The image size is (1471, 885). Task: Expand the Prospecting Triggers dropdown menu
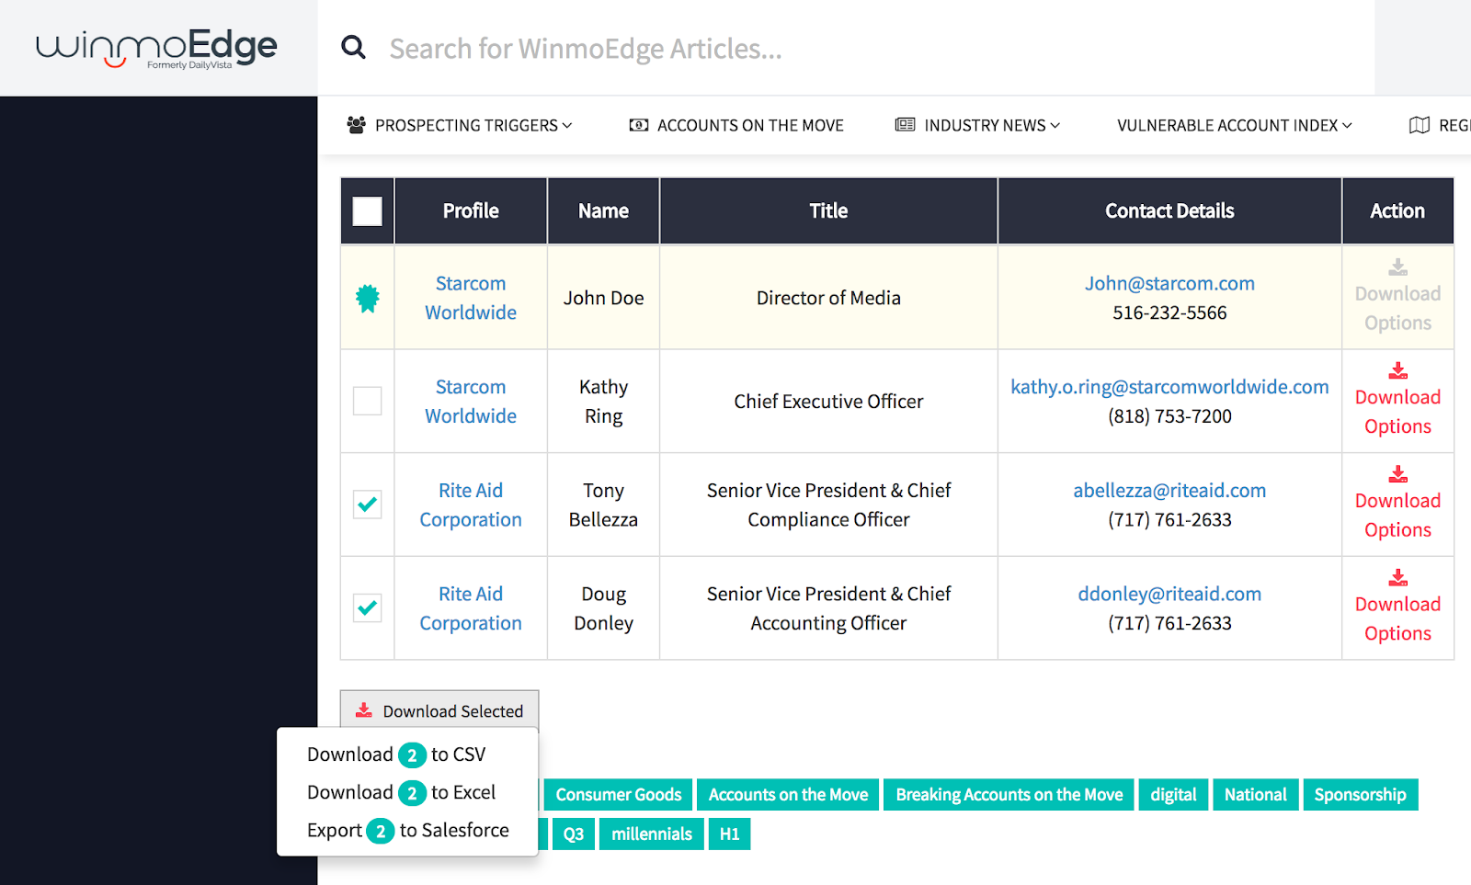point(460,125)
